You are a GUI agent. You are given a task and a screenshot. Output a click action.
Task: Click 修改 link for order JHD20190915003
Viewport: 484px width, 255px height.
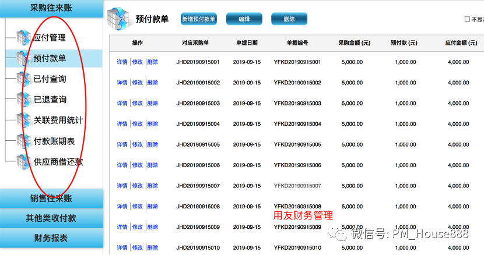(137, 103)
